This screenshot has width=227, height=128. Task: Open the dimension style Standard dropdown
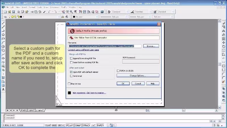pos(150,12)
